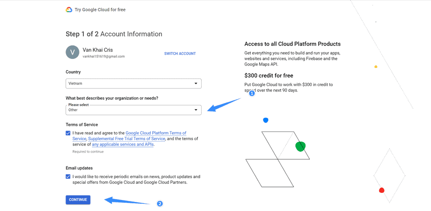Click the 'Van Khai Cris' account name
The width and height of the screenshot is (431, 211).
coord(98,50)
